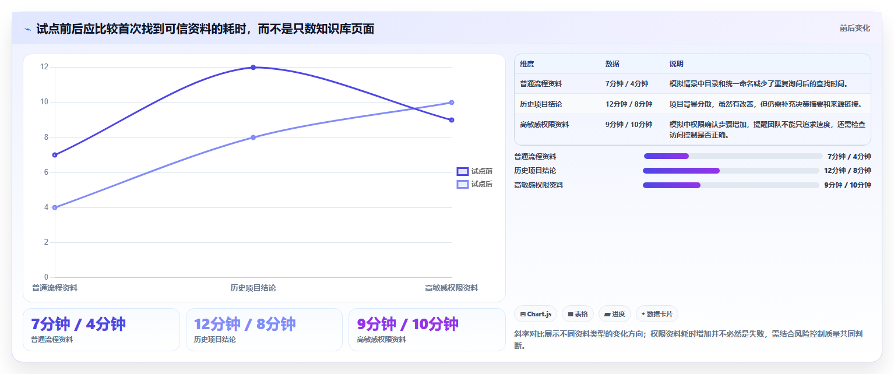Screen dimensions: 894x374
Task: Open the 表格 chip
Action: (x=578, y=314)
